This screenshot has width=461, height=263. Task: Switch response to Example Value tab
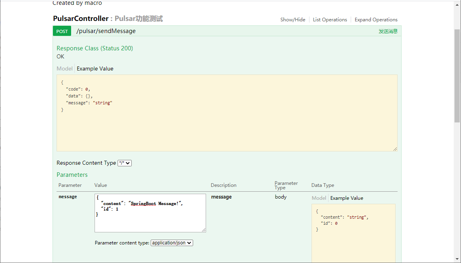pyautogui.click(x=95, y=68)
